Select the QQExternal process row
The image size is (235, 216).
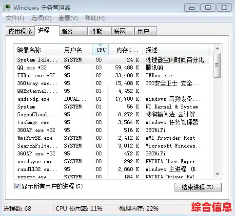112,91
